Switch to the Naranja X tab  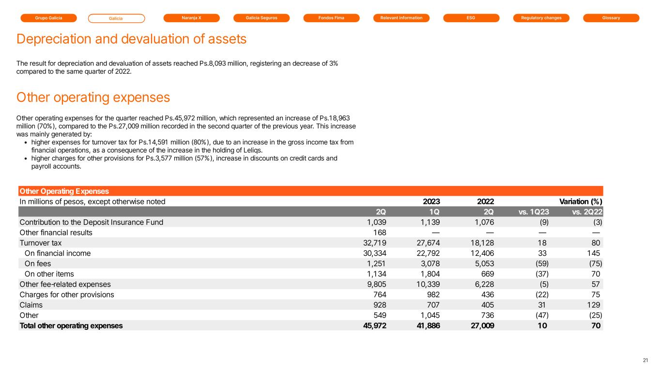click(191, 18)
